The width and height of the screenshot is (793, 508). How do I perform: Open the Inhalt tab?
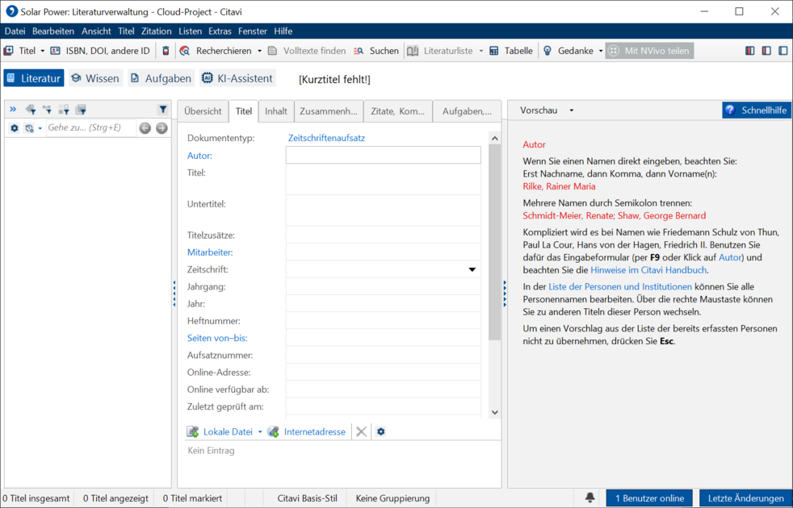pos(276,111)
